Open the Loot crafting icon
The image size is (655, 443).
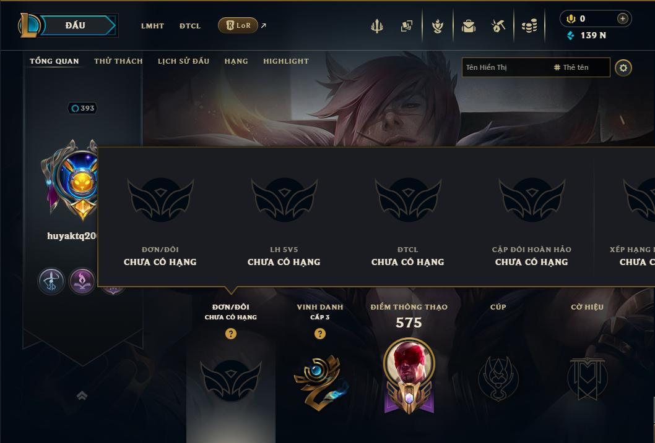498,26
